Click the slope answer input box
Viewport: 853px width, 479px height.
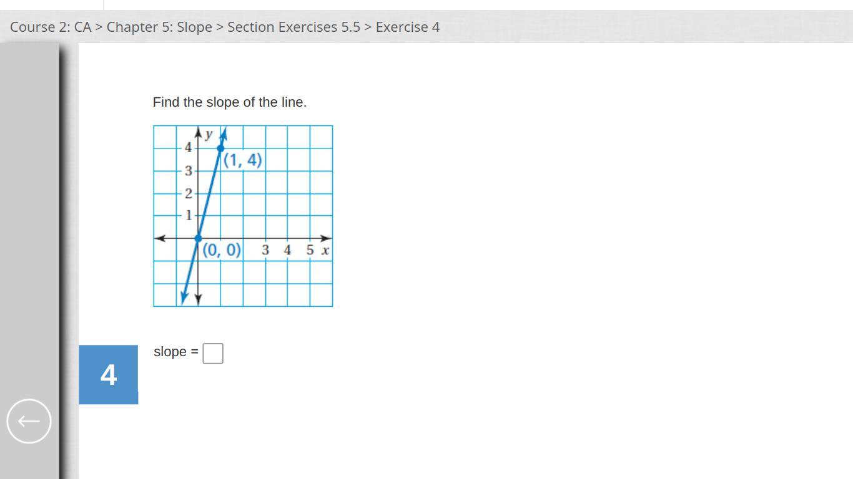click(x=213, y=354)
